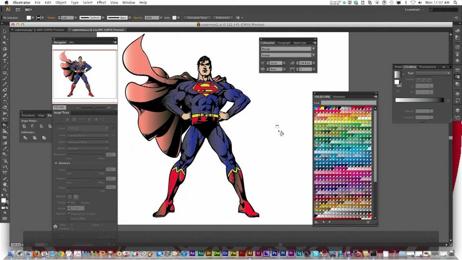Toggle the Ignore White option
This screenshot has height=260, width=462.
pos(69,218)
